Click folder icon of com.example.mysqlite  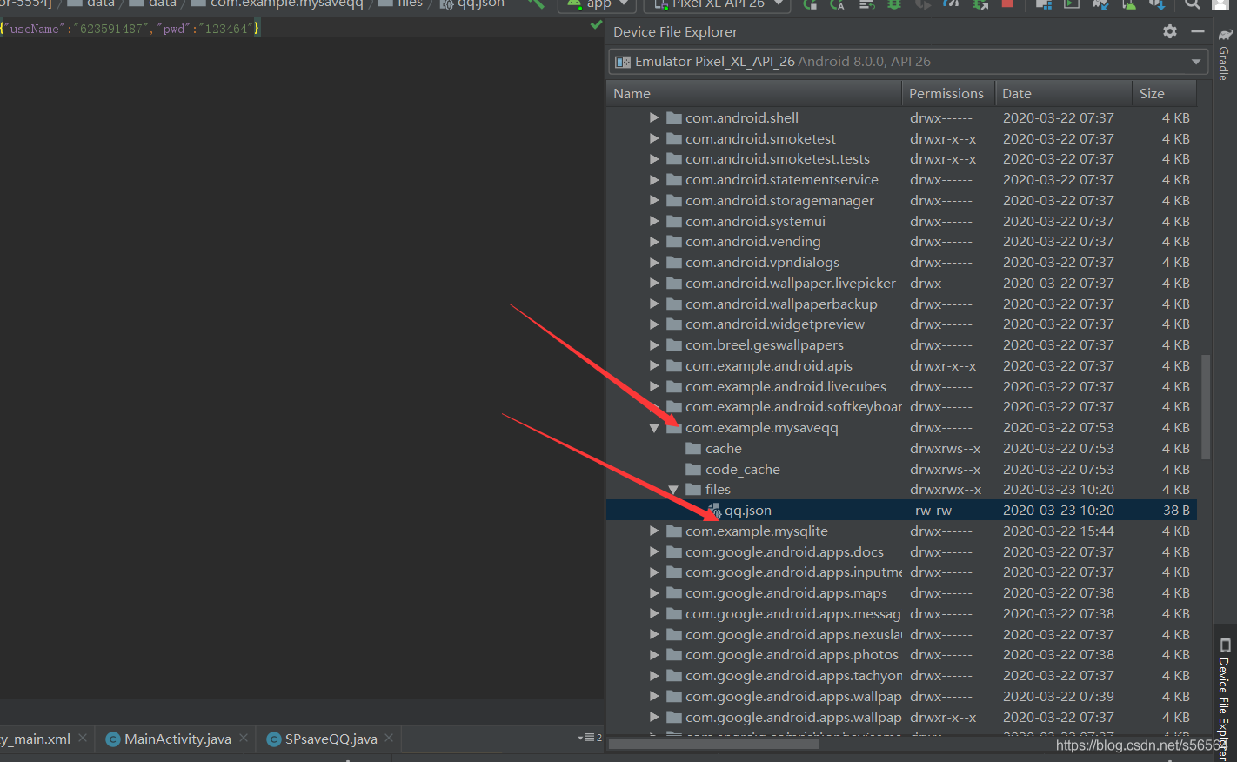[x=673, y=531]
